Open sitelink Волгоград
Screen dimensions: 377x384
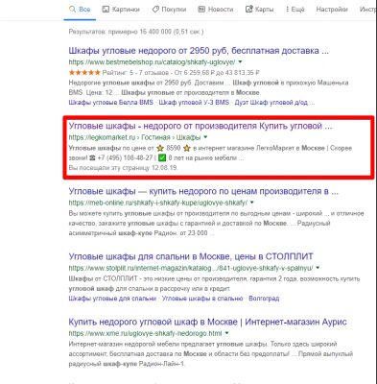pos(264,299)
